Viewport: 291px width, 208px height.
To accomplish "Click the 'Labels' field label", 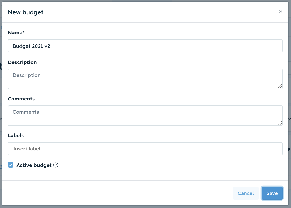I will (x=16, y=135).
